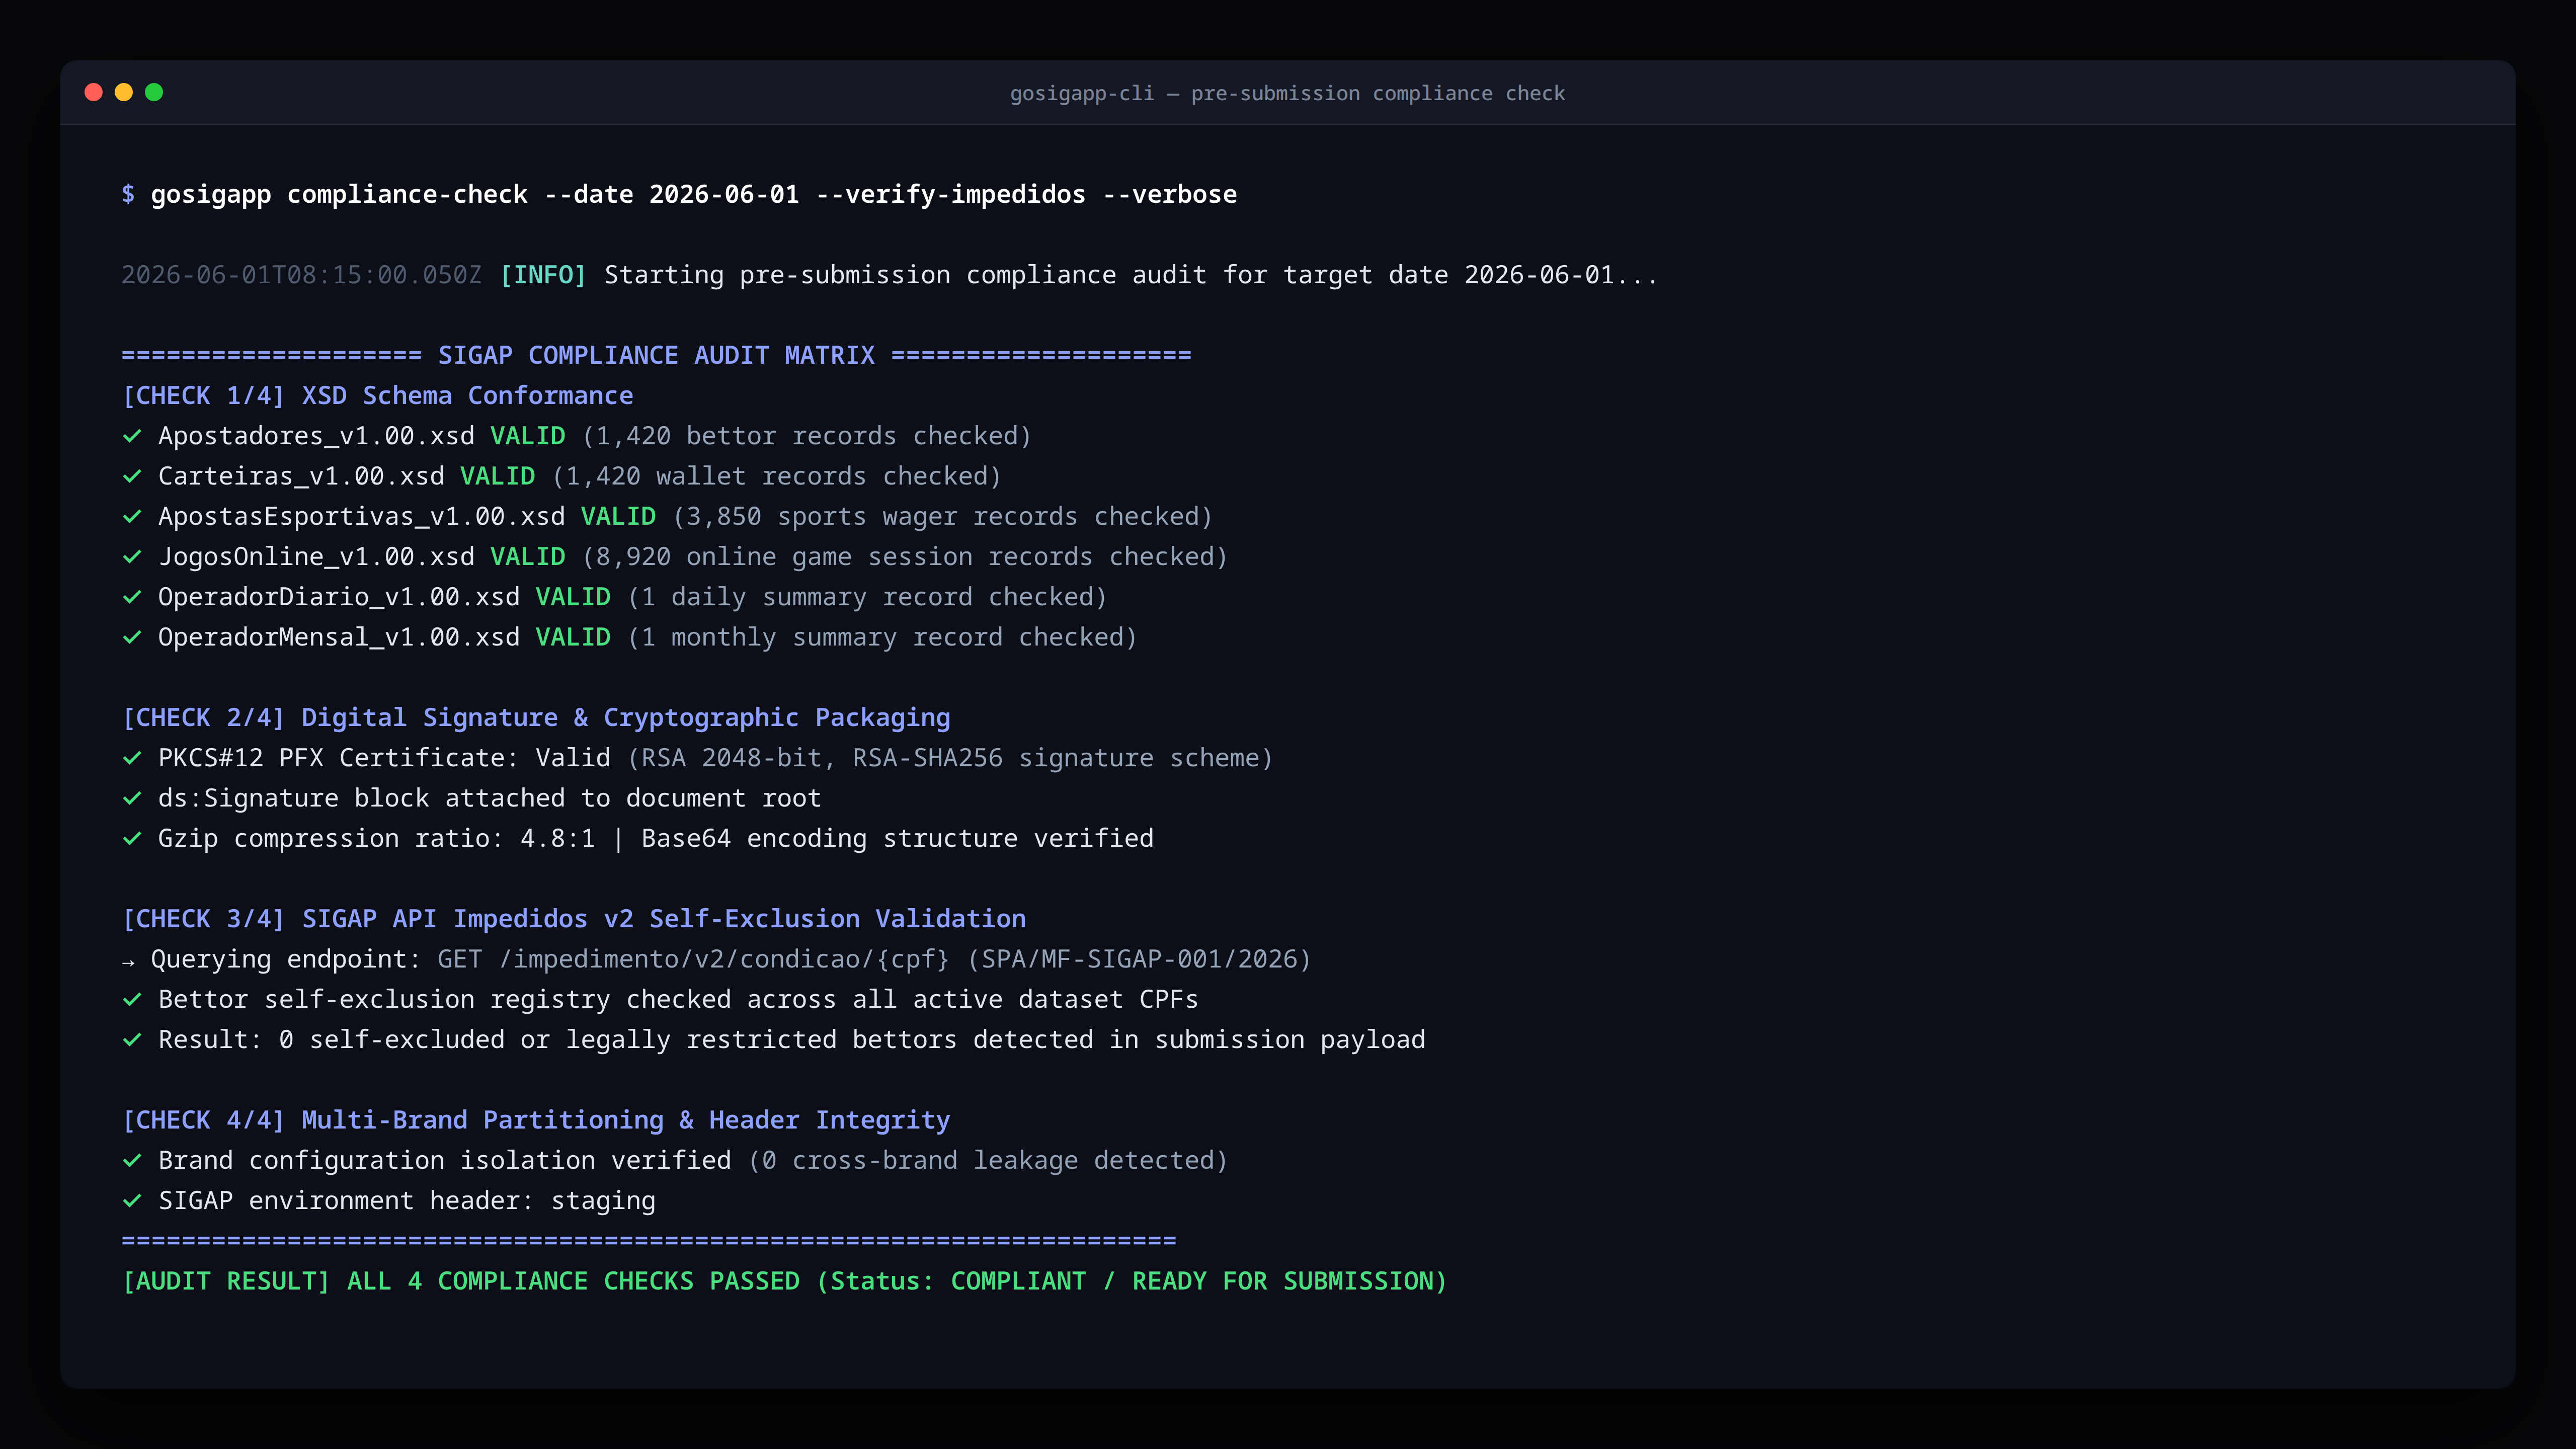Click '[CHECK 3/4] SIGAP API Impedidos v2' heading
This screenshot has height=1449, width=2576.
(x=573, y=919)
